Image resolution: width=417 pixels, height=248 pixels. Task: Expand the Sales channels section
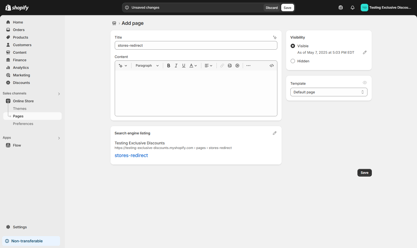(x=59, y=94)
